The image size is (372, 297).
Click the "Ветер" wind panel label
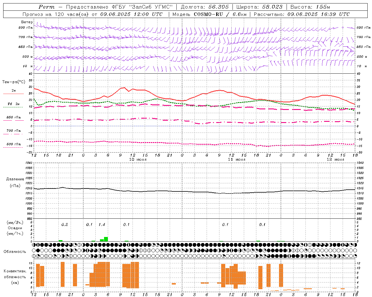pyautogui.click(x=27, y=22)
